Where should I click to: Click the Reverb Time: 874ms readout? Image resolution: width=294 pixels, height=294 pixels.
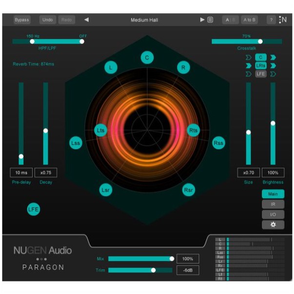click(x=33, y=64)
